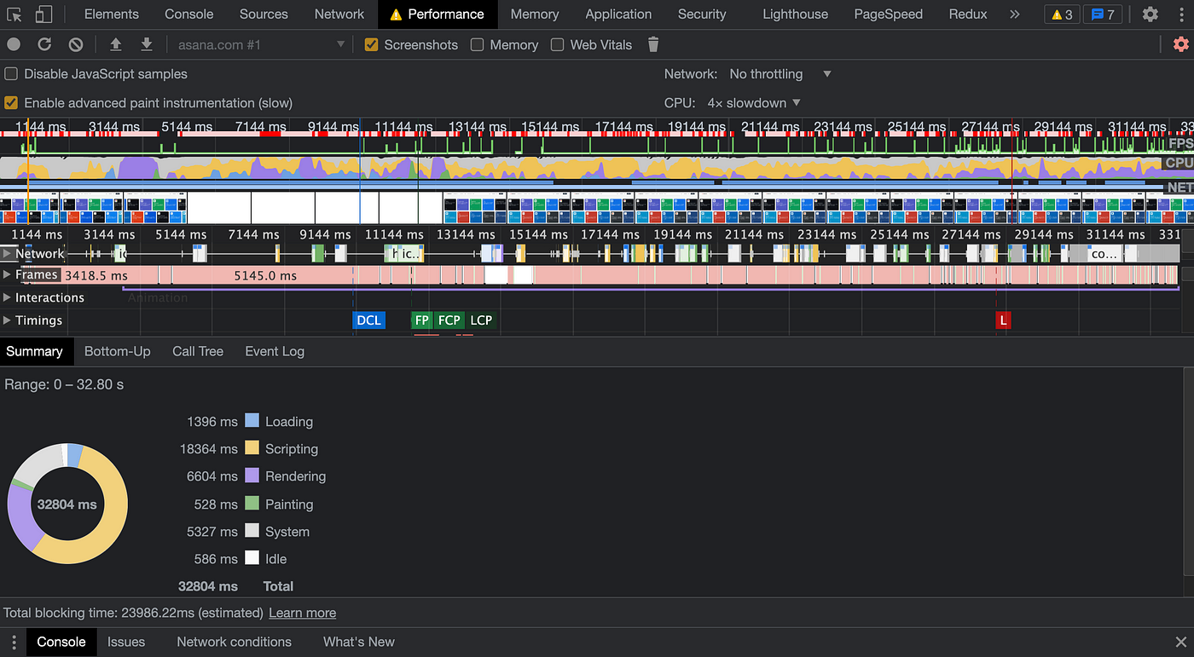Screen dimensions: 1194x657
Task: Open the DevTools settings gear
Action: (1151, 14)
